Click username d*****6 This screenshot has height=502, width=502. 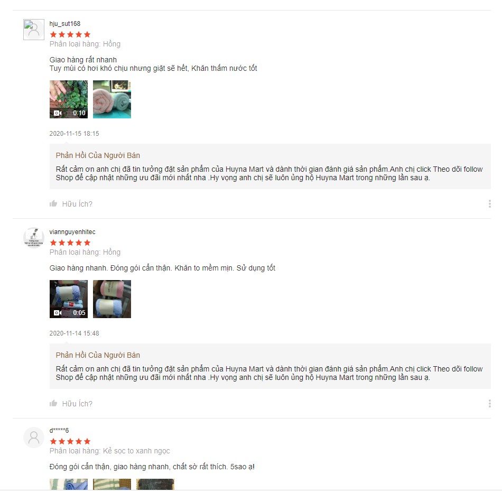pyautogui.click(x=59, y=430)
